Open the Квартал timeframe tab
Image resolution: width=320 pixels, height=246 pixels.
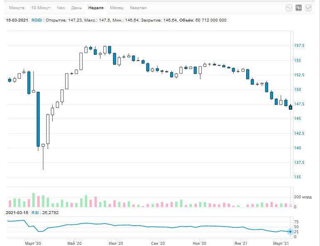[138, 8]
